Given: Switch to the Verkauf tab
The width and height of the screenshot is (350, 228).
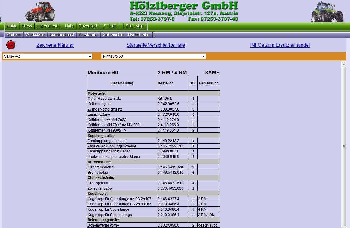Looking at the screenshot, I should click(x=14, y=35).
